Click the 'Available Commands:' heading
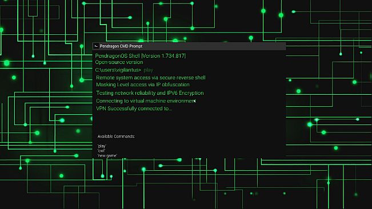Image resolution: width=372 pixels, height=209 pixels. click(x=116, y=136)
